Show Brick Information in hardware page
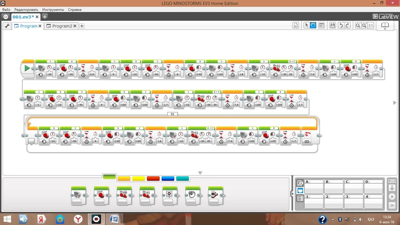 [x=300, y=183]
